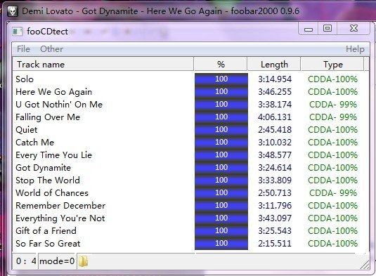Click the CDDA- 99% type for Falling Over Me

coord(333,117)
